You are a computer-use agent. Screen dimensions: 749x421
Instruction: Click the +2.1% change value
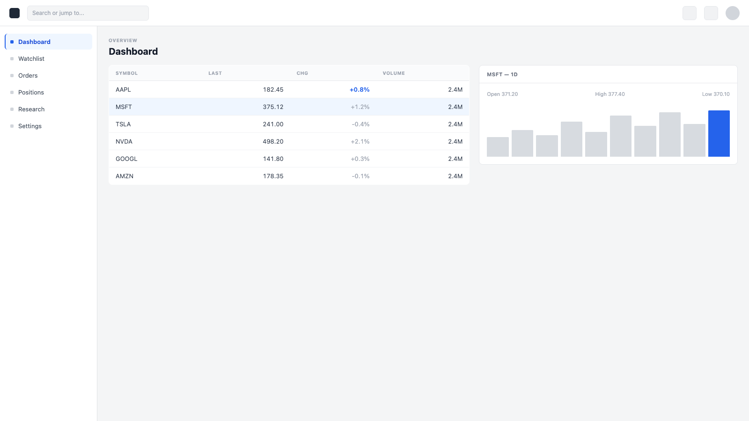point(360,141)
